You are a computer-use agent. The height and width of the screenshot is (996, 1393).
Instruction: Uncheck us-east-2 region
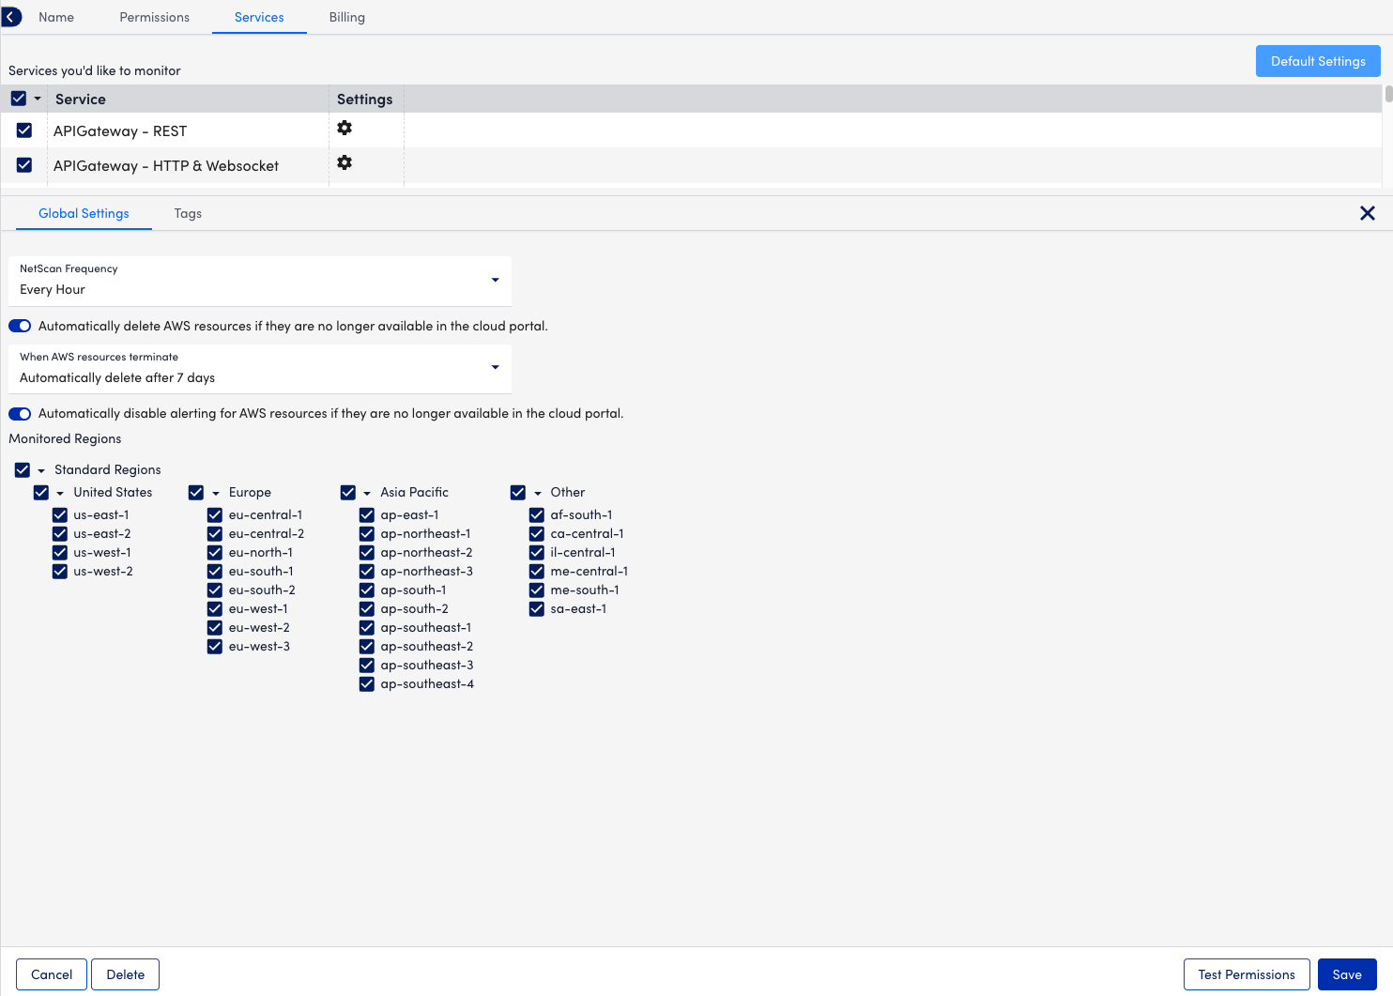pyautogui.click(x=60, y=533)
